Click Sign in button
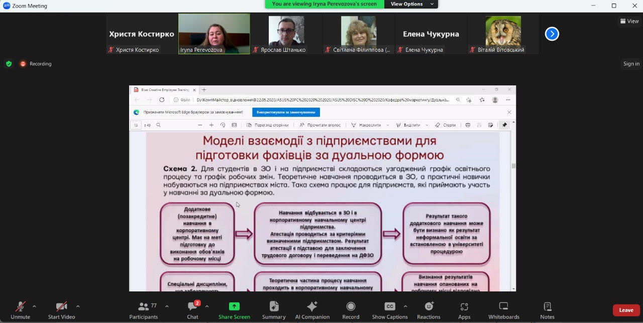Screen dimensions: 643x323 coord(631,64)
